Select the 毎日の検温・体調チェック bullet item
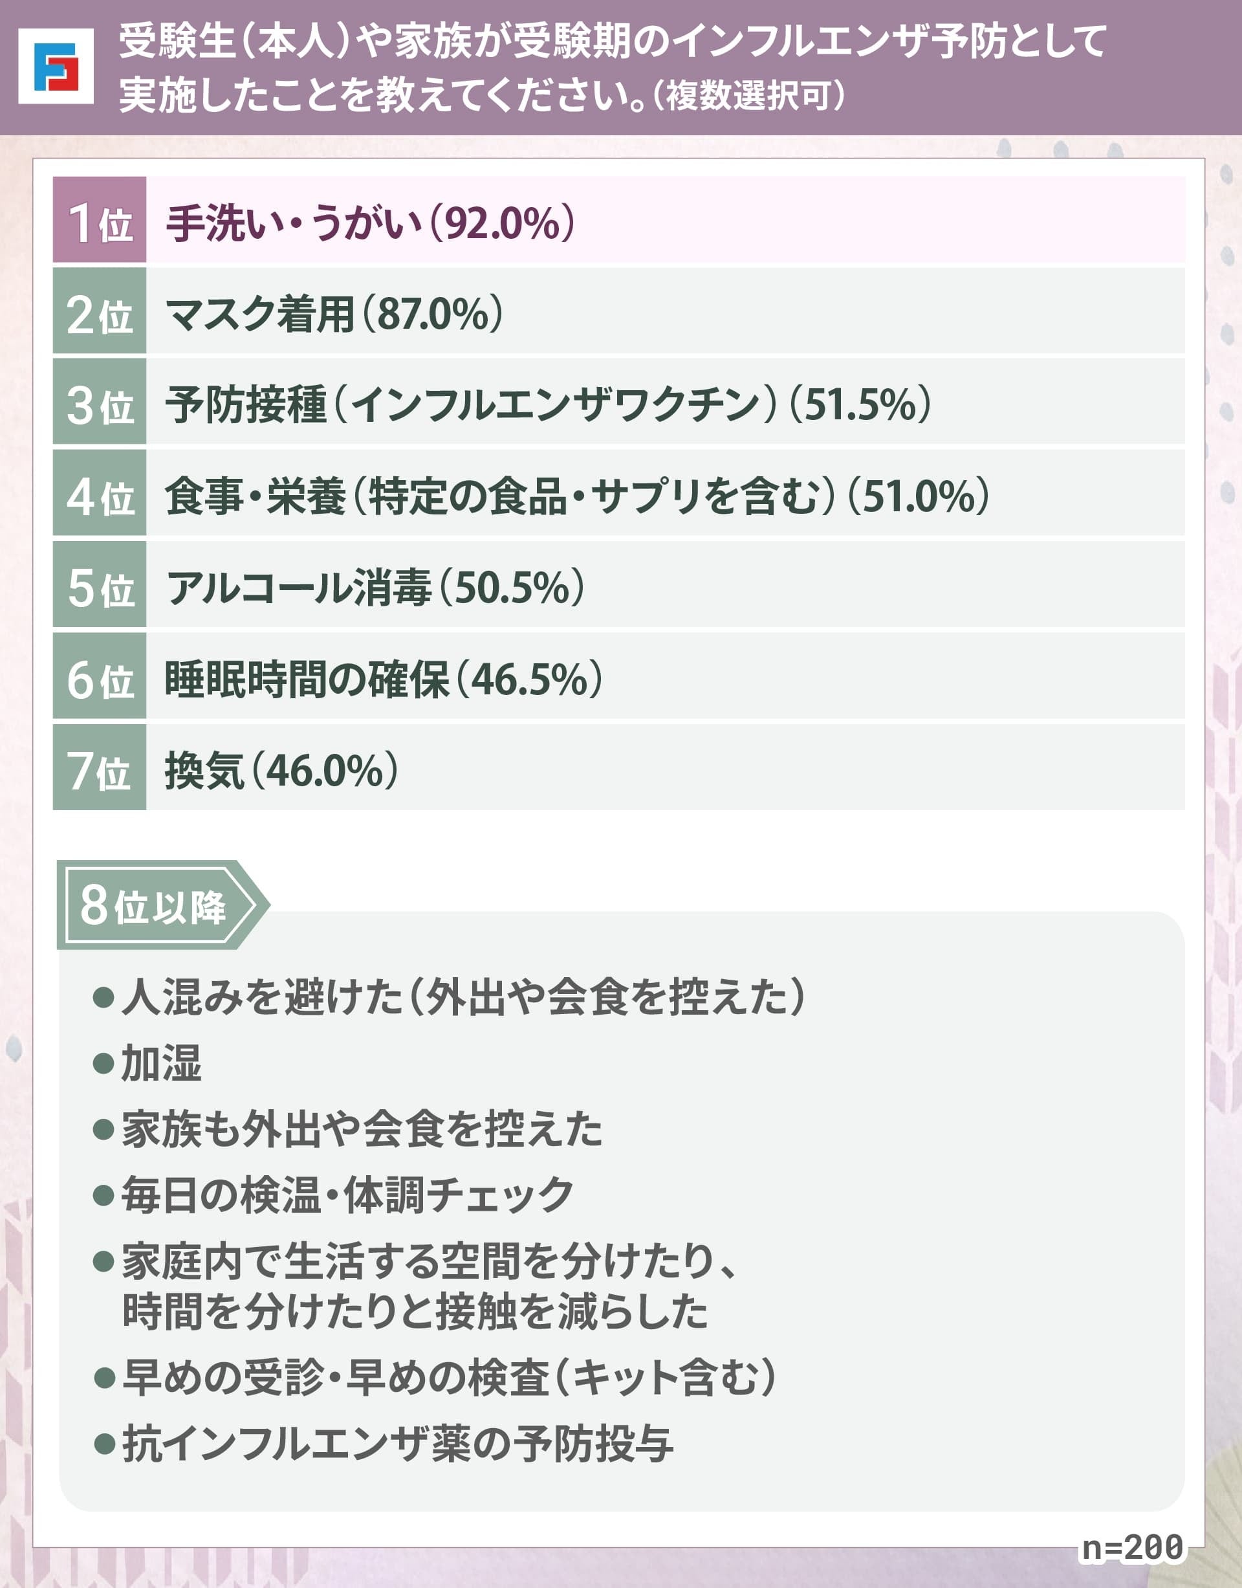The image size is (1242, 1588). click(334, 1195)
